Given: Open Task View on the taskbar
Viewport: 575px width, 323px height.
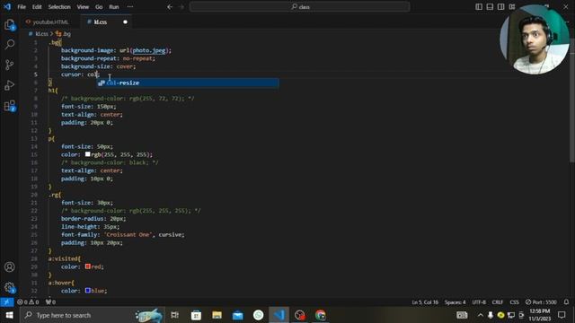Looking at the screenshot, I should 175,315.
